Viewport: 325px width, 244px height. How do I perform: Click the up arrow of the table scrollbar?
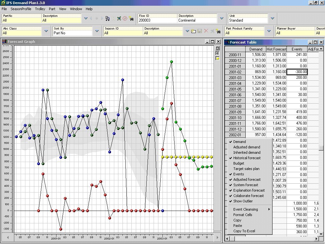(x=321, y=49)
